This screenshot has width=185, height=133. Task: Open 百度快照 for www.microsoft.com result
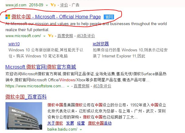click(x=65, y=36)
